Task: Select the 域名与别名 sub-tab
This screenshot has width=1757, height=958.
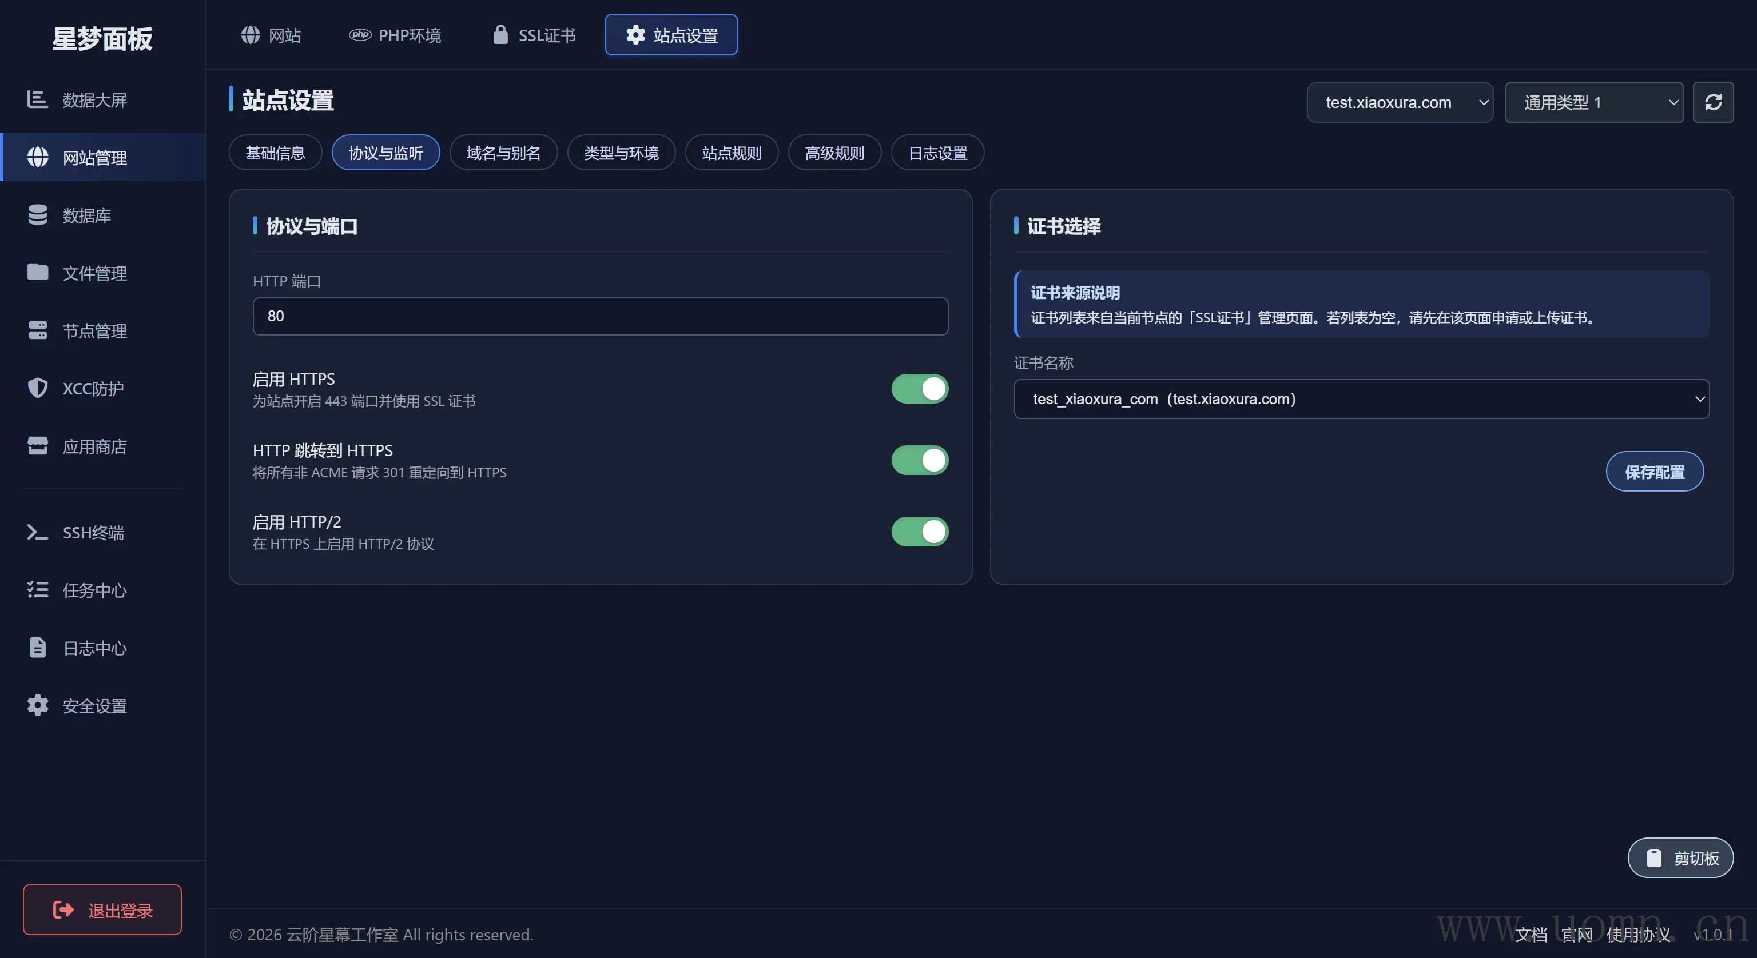Action: (503, 153)
